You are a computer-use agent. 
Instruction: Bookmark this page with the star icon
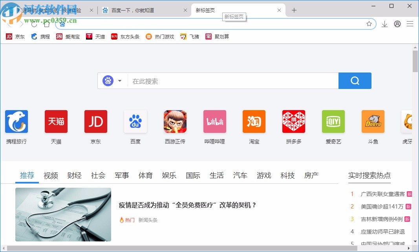coord(369,24)
